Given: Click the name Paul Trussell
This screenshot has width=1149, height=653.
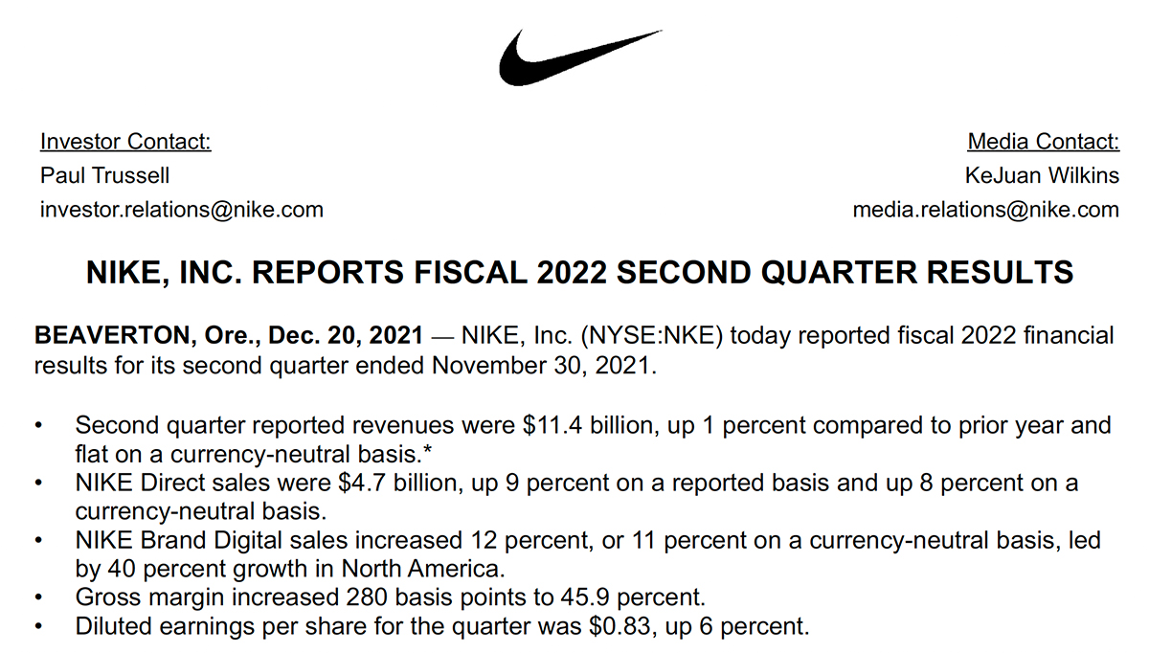Looking at the screenshot, I should pos(105,176).
